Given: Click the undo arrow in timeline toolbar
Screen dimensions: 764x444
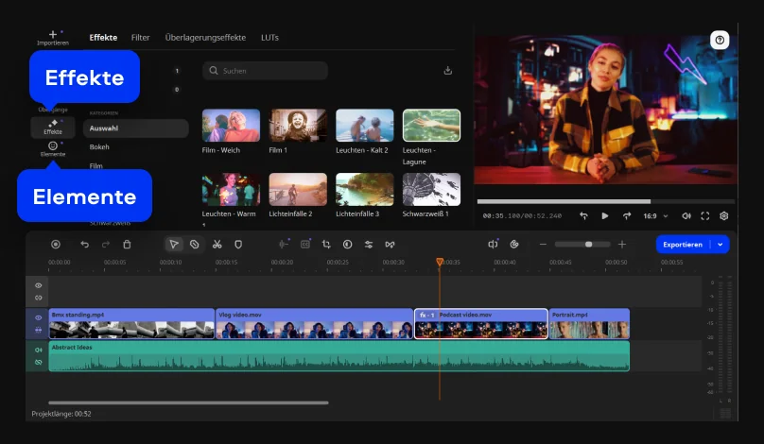Looking at the screenshot, I should [84, 244].
